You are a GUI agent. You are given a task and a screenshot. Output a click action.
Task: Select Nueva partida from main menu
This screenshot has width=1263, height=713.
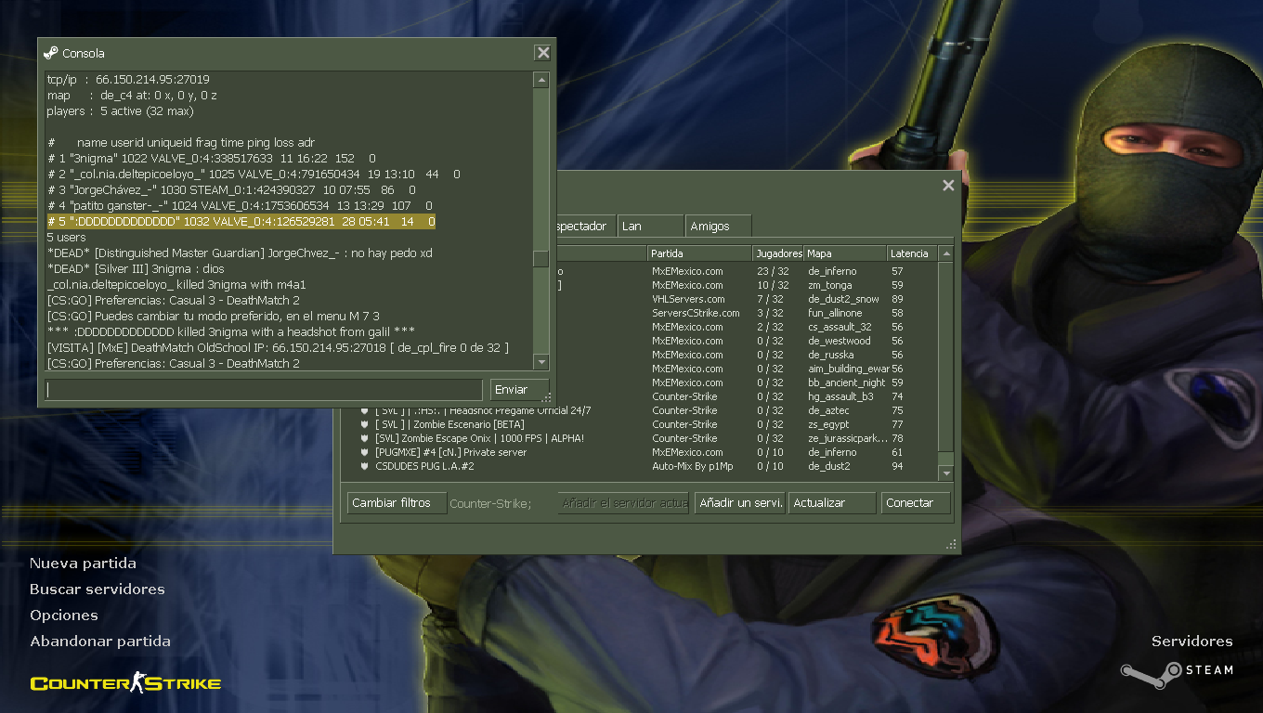83,564
